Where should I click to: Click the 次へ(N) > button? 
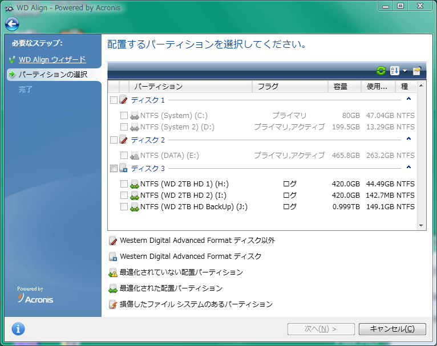click(321, 329)
